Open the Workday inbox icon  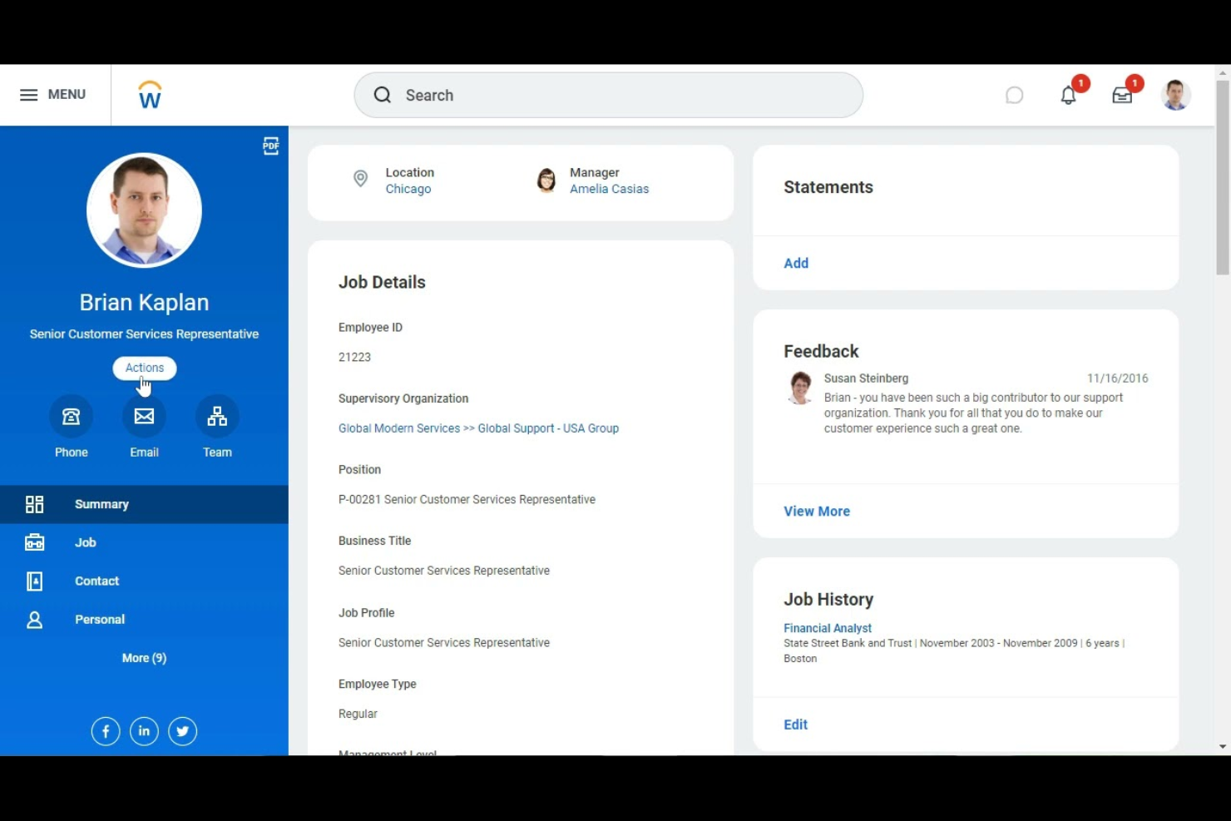pyautogui.click(x=1122, y=95)
